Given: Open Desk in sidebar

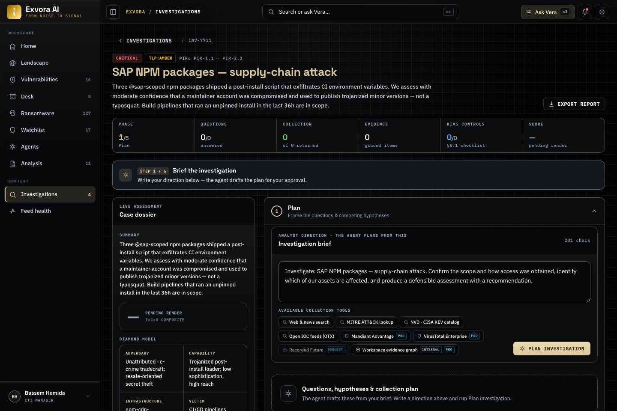Looking at the screenshot, I should click(50, 97).
